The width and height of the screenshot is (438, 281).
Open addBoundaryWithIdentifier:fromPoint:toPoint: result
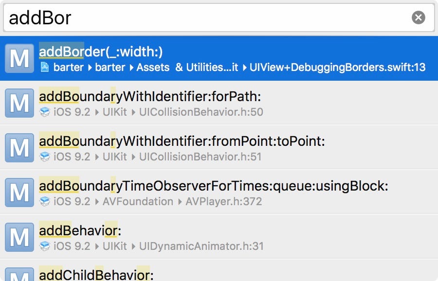[x=219, y=147]
